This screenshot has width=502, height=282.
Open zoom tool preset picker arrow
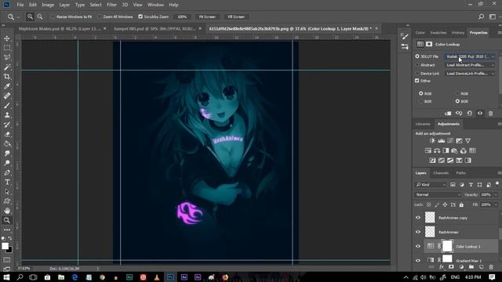pos(18,17)
